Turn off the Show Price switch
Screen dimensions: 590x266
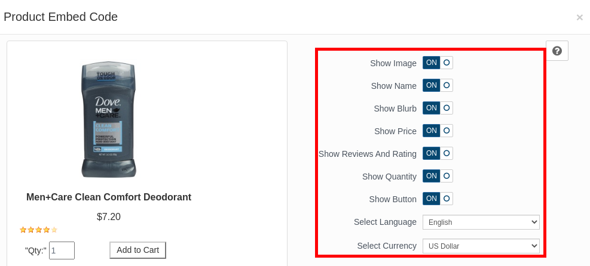pyautogui.click(x=438, y=131)
